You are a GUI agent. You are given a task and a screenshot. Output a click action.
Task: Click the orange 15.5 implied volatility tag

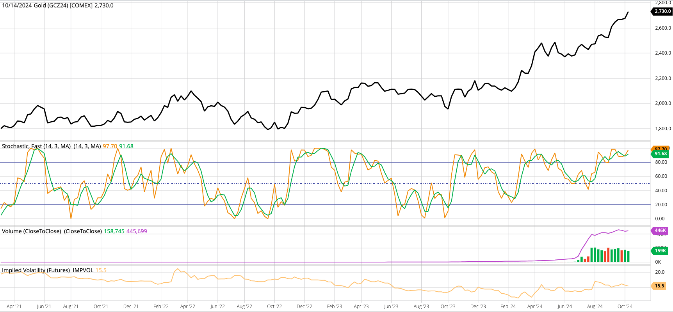(659, 286)
